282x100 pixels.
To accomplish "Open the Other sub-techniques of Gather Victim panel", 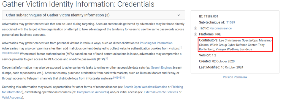I will point(94,15).
